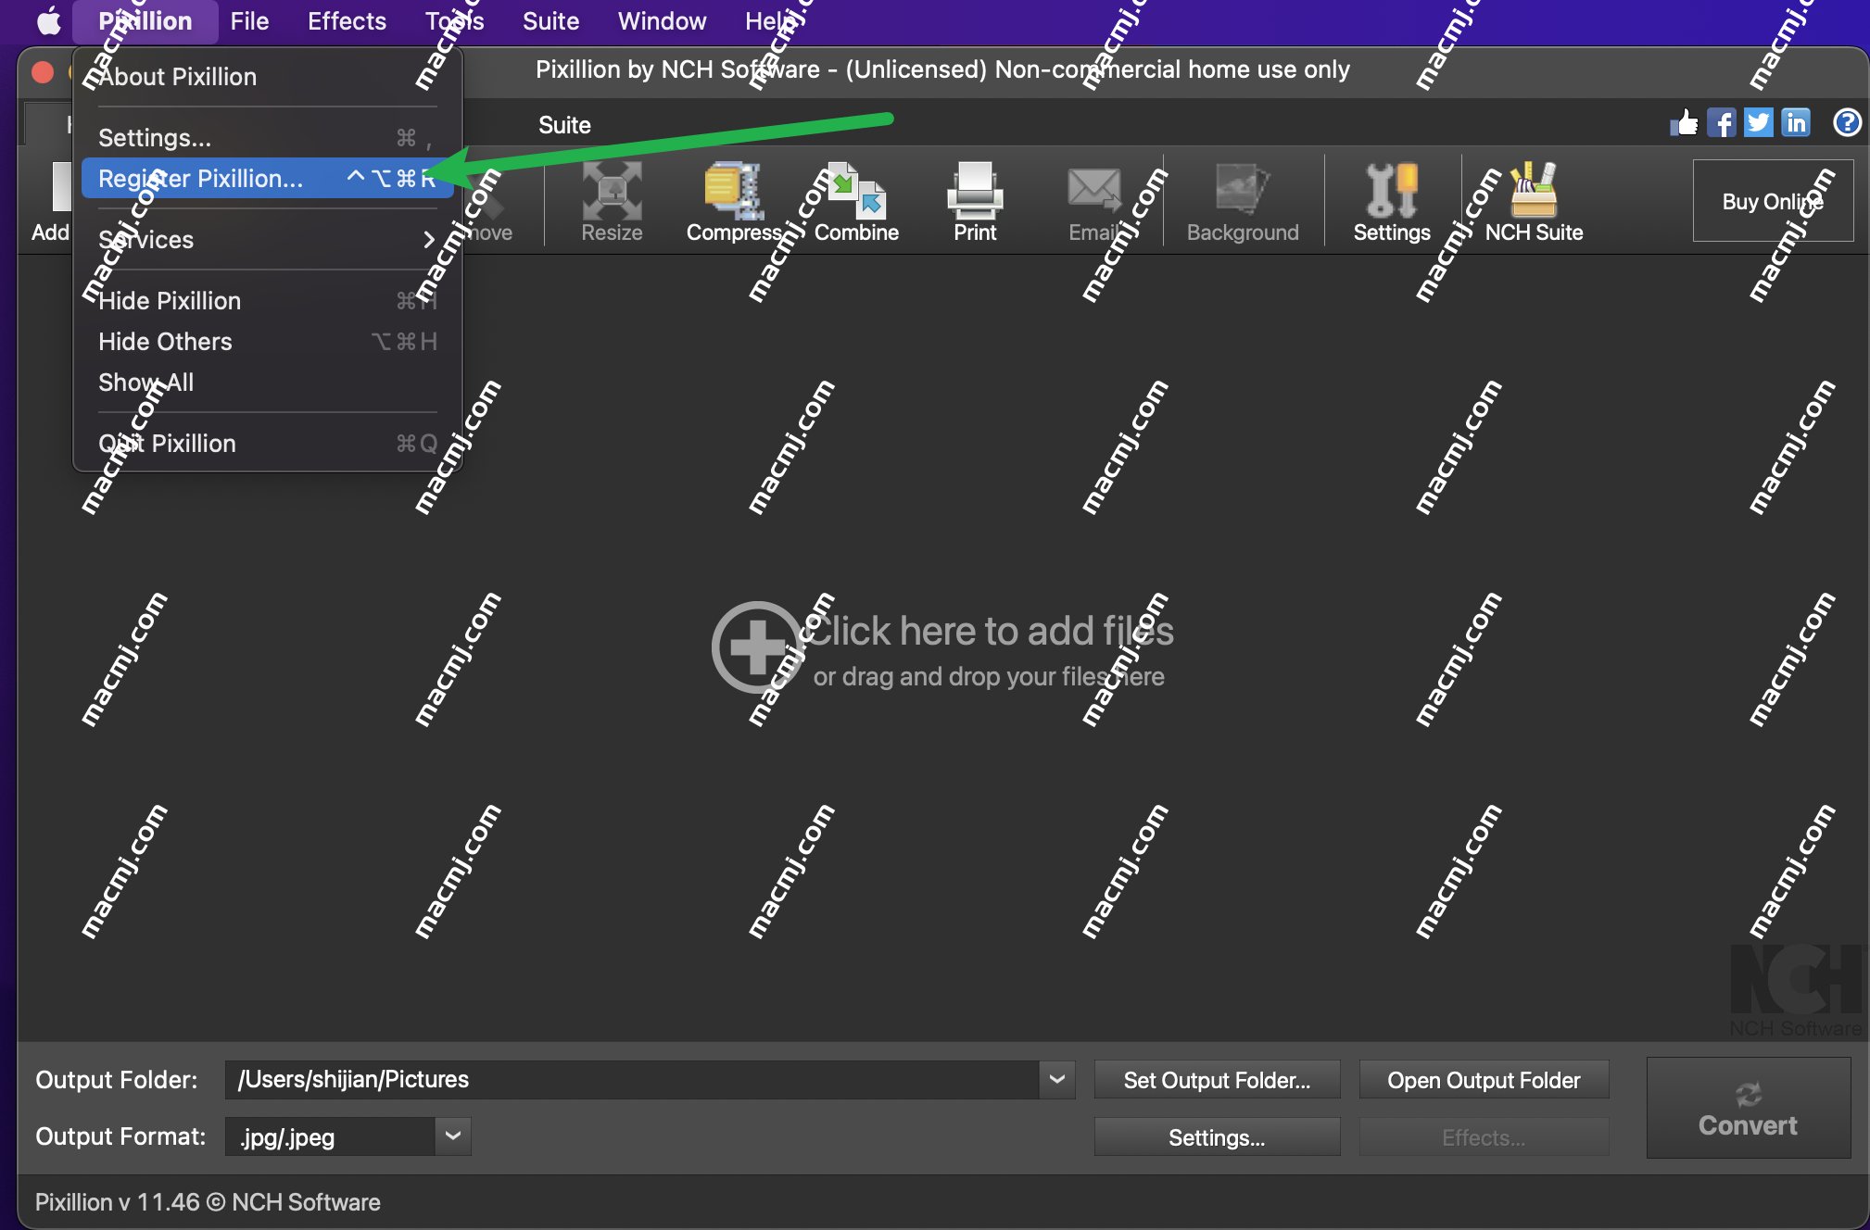Click the Output Folder path field
The image size is (1870, 1230).
pyautogui.click(x=632, y=1080)
